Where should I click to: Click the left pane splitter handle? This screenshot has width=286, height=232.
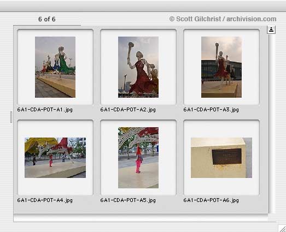[11, 117]
